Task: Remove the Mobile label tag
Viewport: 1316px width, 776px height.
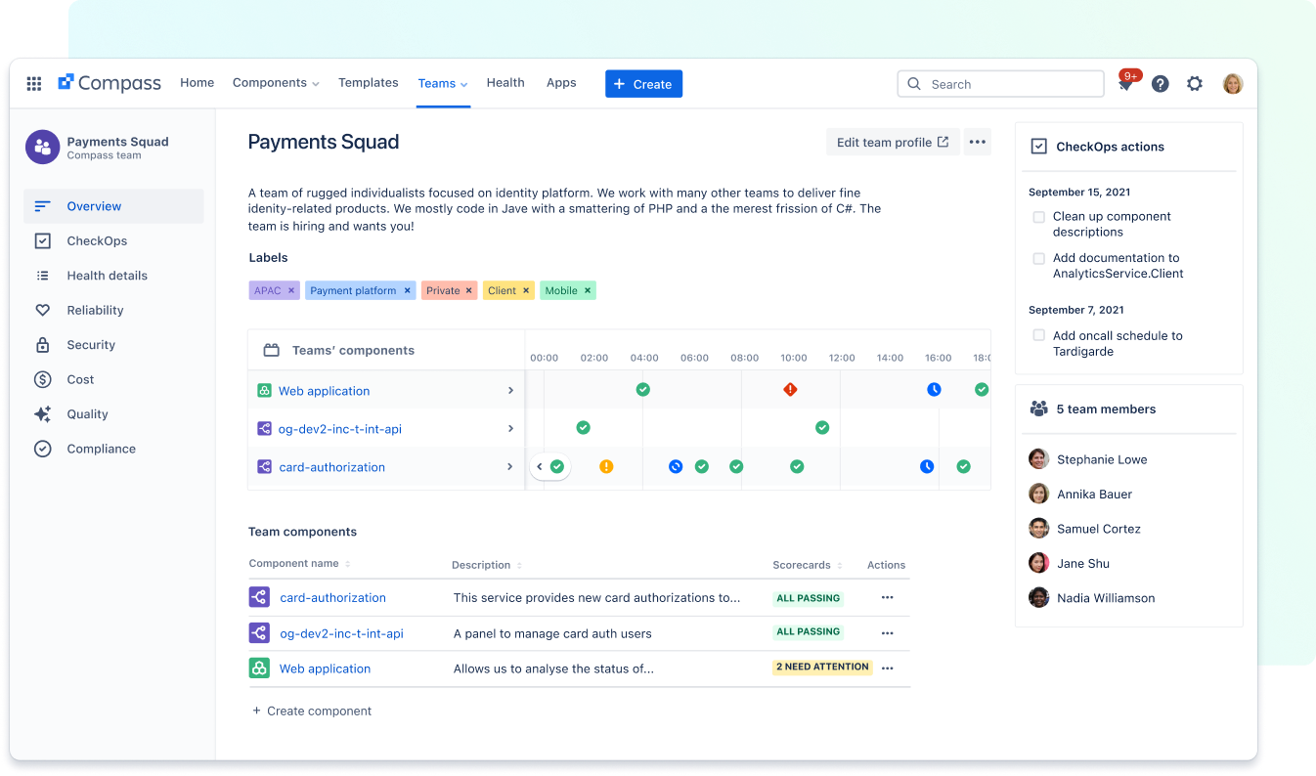Action: (x=586, y=290)
